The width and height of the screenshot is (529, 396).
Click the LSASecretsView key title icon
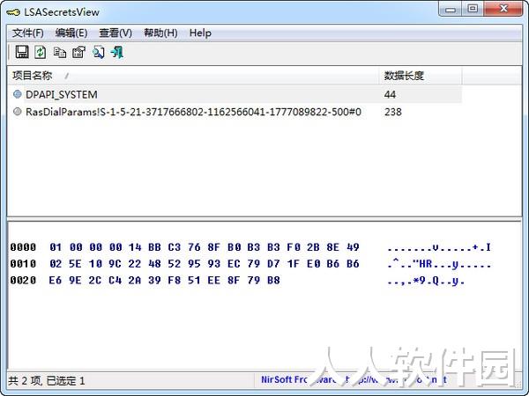(x=13, y=12)
